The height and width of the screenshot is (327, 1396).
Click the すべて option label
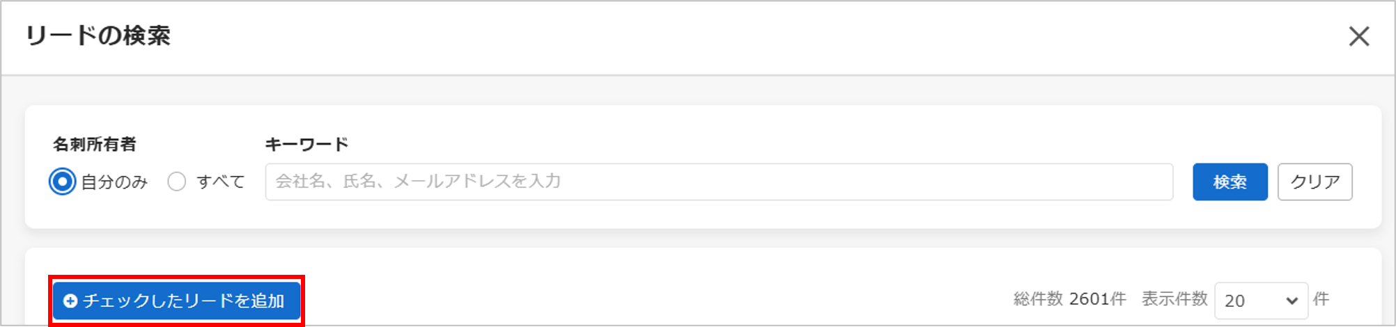coord(221,182)
